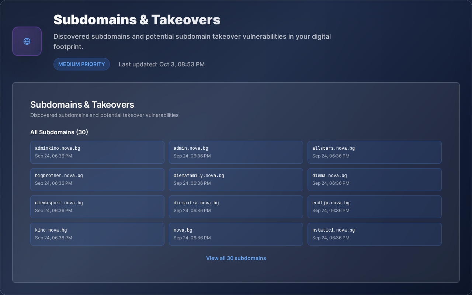The height and width of the screenshot is (295, 472).
Task: Open the allstars.nova.bg subdomain entry
Action: pyautogui.click(x=374, y=152)
